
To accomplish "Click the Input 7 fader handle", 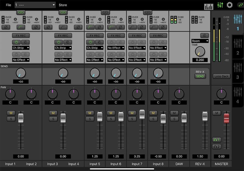I will point(142,114).
